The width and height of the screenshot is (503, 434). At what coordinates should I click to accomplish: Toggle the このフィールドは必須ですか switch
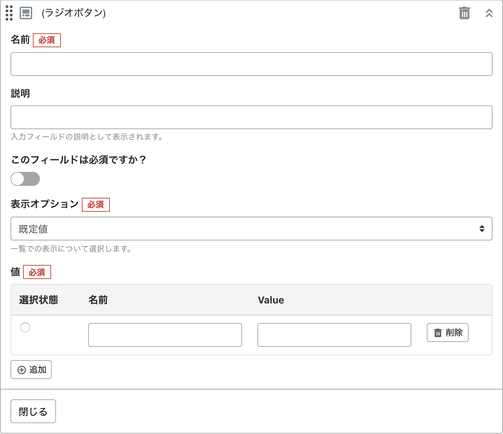click(25, 179)
